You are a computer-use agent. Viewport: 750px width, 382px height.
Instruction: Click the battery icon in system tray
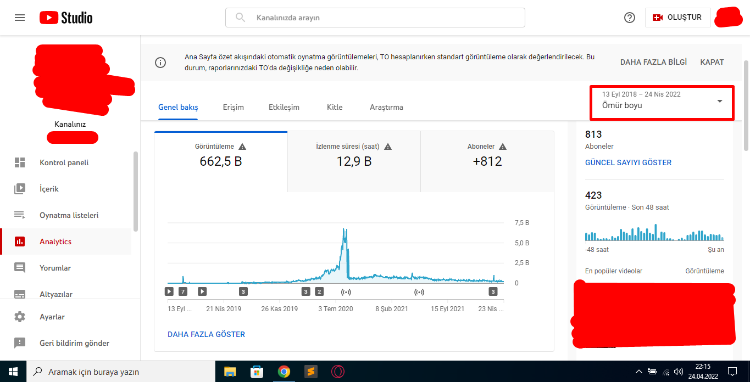[653, 372]
